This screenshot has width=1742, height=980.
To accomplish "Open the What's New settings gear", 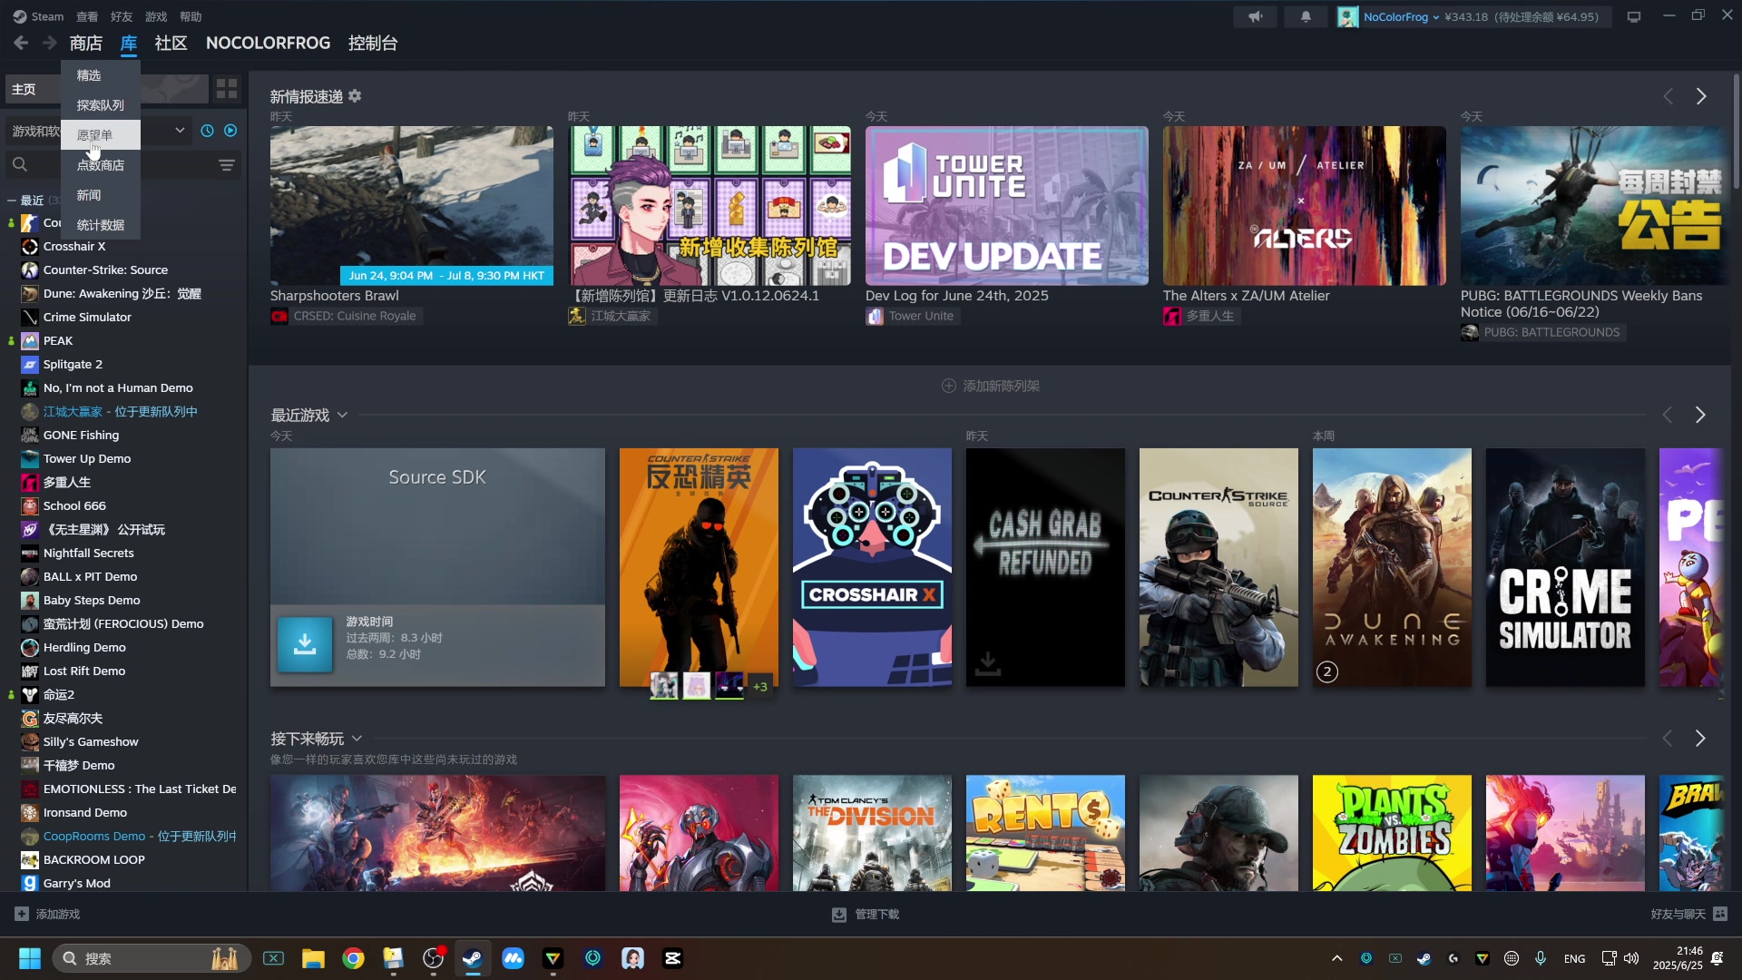I will (355, 96).
